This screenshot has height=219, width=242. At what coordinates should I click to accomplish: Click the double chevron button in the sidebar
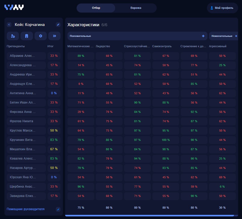(54, 36)
